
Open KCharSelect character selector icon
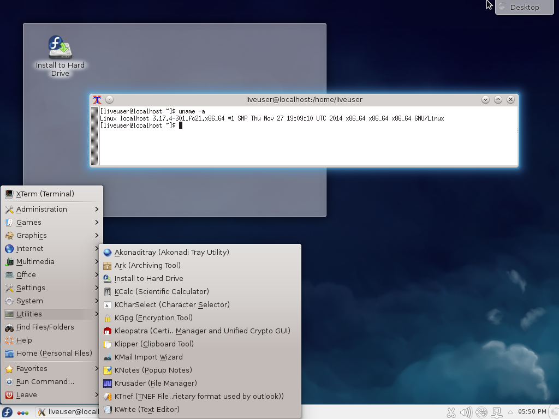click(108, 305)
